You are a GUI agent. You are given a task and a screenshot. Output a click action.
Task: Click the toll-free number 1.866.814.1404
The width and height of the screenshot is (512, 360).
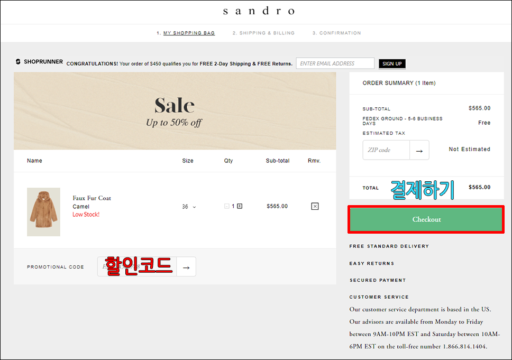coord(464,346)
